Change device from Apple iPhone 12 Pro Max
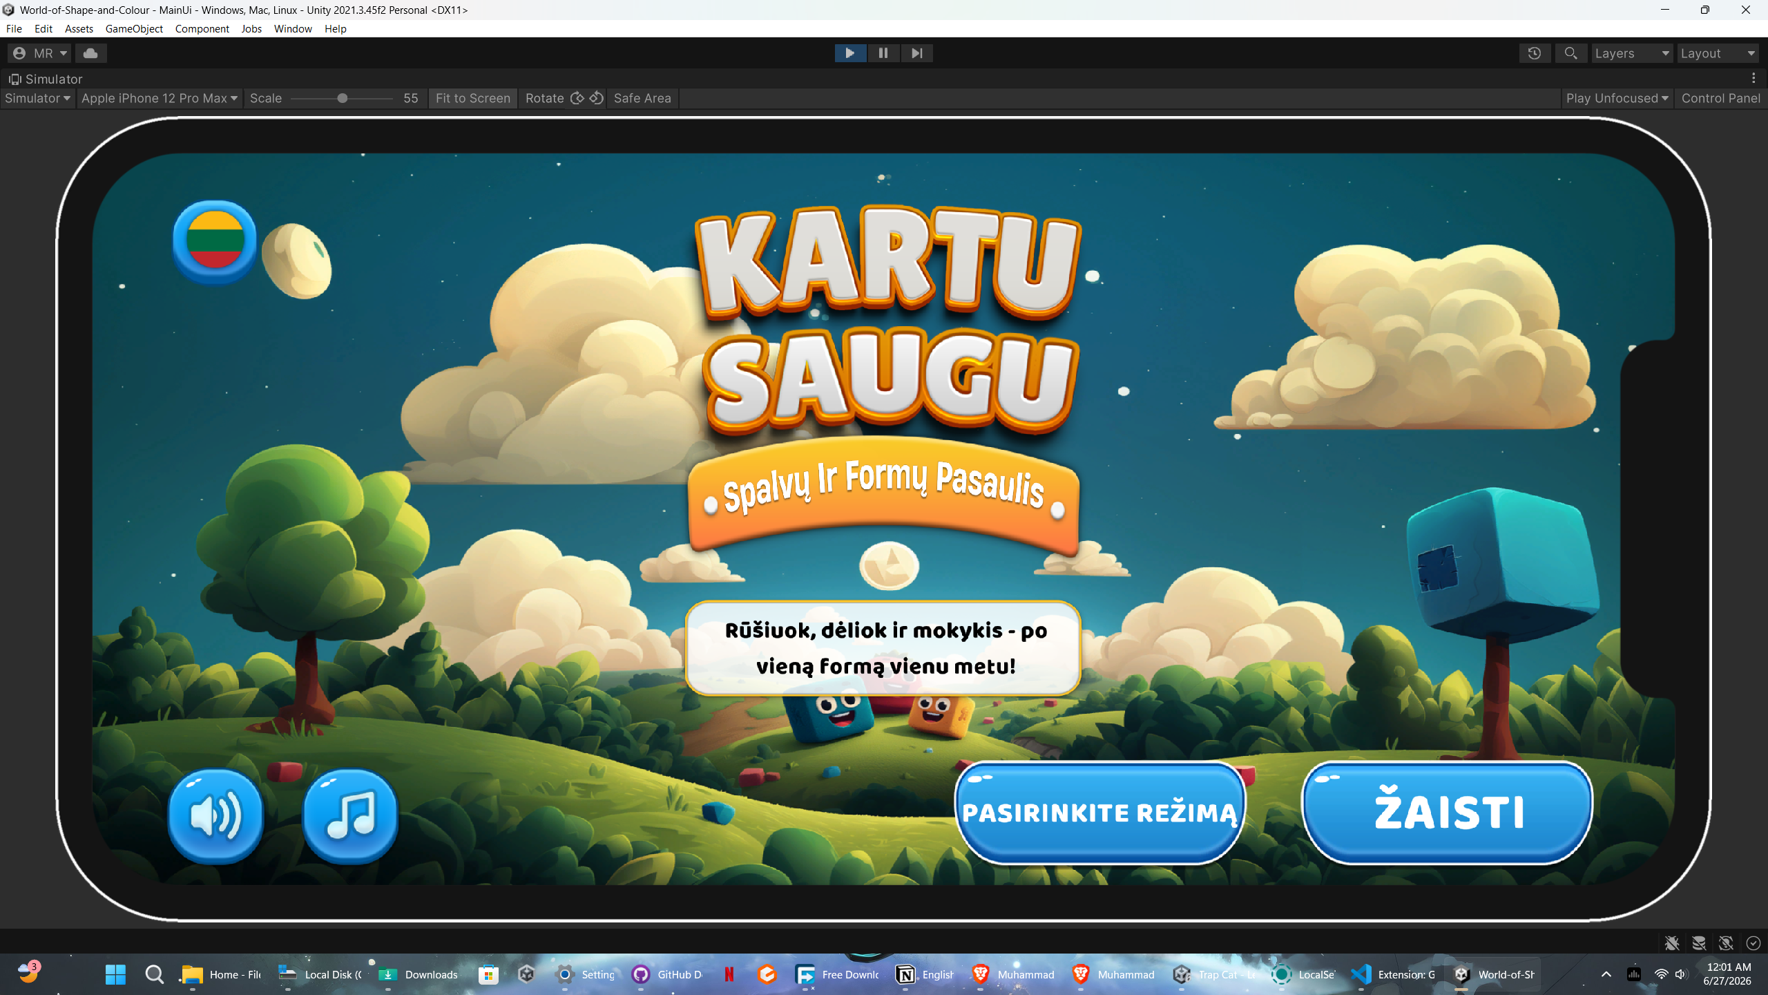The image size is (1768, 995). tap(160, 98)
